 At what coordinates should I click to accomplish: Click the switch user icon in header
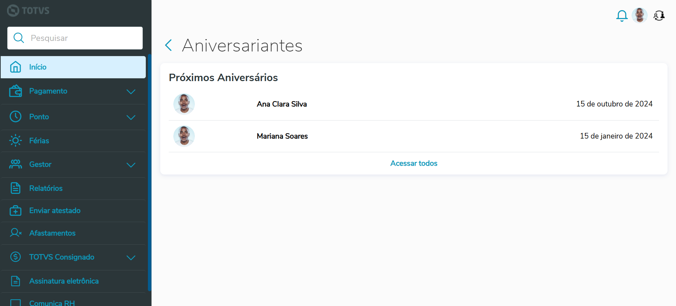coord(659,16)
